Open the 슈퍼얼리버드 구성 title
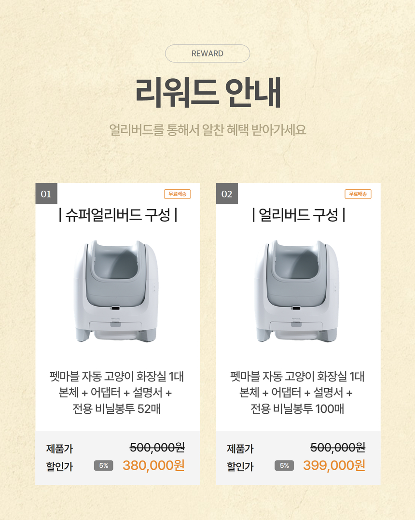The height and width of the screenshot is (520, 415). (118, 215)
